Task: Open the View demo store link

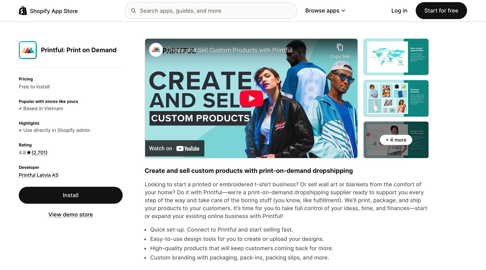Action: coord(70,214)
